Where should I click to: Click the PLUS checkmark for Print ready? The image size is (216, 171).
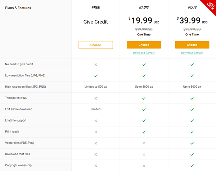tap(192, 132)
